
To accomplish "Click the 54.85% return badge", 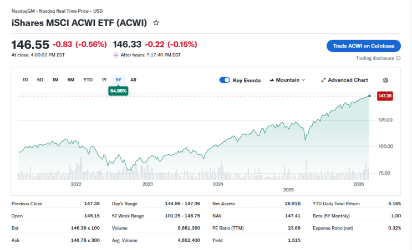I will (118, 91).
